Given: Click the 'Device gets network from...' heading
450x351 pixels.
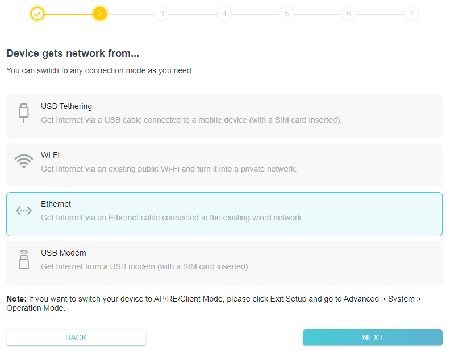Looking at the screenshot, I should click(73, 53).
